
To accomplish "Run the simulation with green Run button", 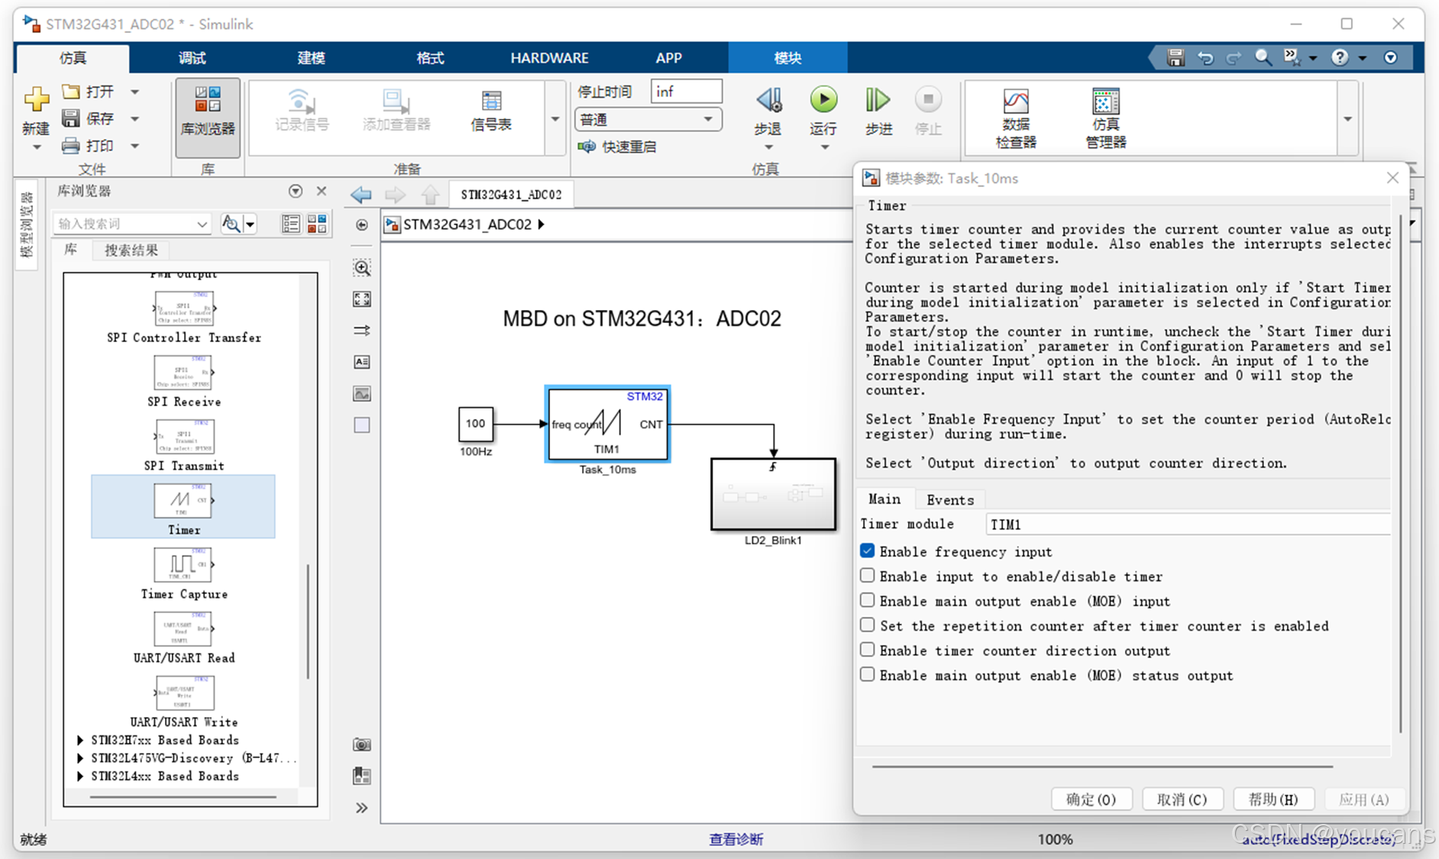I will point(823,99).
